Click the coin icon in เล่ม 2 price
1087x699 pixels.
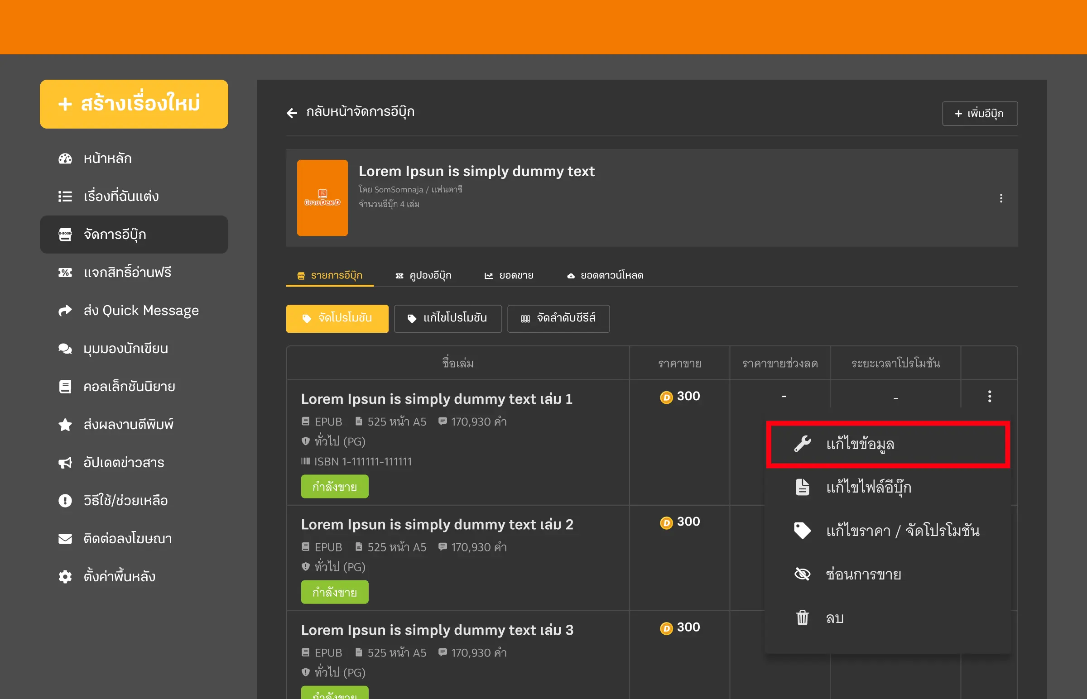pyautogui.click(x=666, y=523)
